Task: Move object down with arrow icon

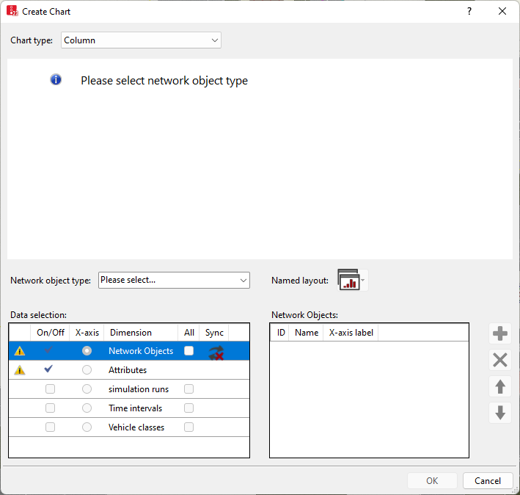Action: (x=500, y=413)
